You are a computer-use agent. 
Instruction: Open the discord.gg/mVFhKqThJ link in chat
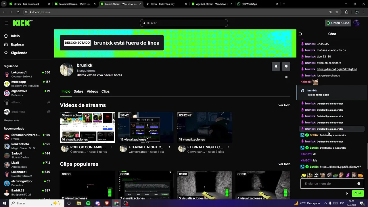tap(337, 69)
